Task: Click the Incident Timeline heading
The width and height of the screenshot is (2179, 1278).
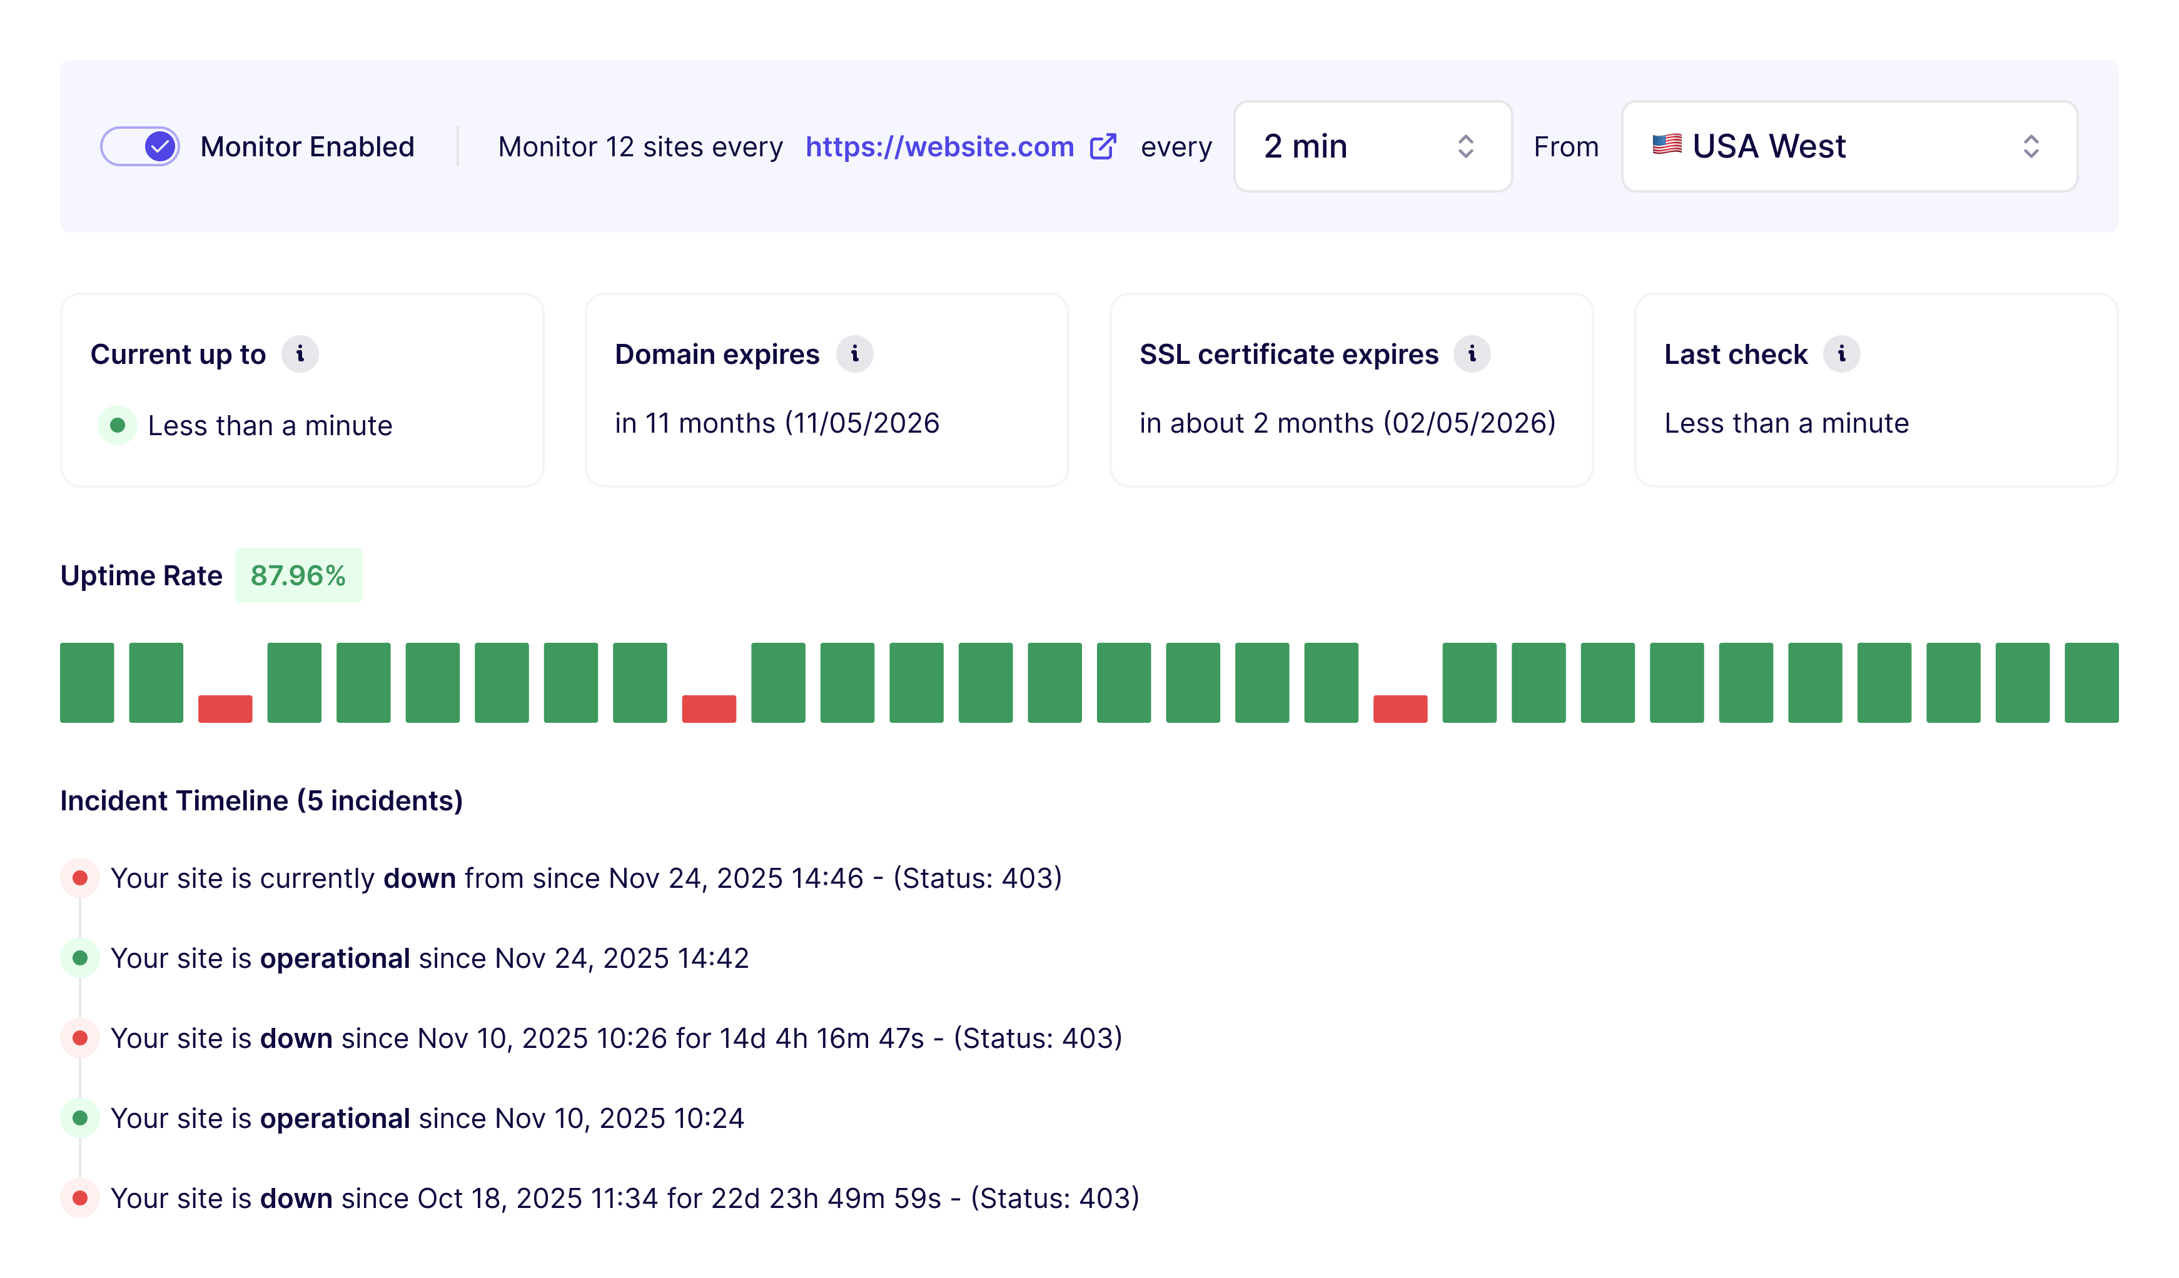Action: click(261, 801)
